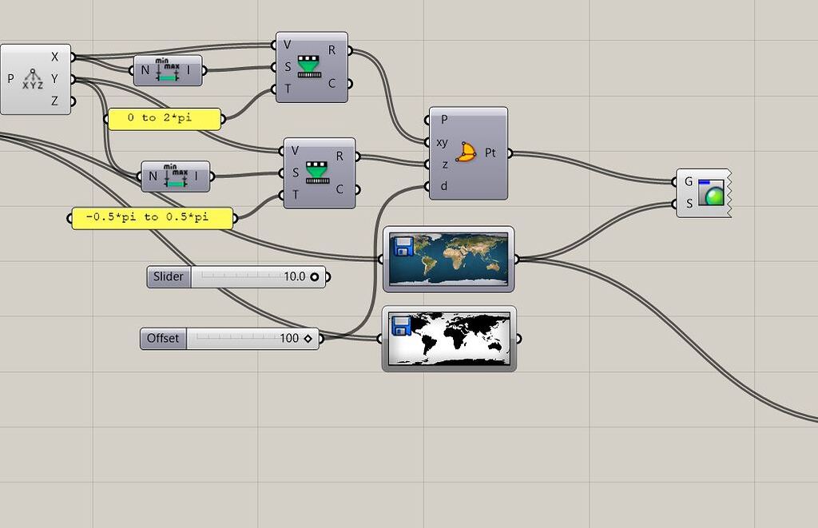The height and width of the screenshot is (528, 818).
Task: Open the black-and-white world map Image Sampler
Action: click(x=449, y=337)
